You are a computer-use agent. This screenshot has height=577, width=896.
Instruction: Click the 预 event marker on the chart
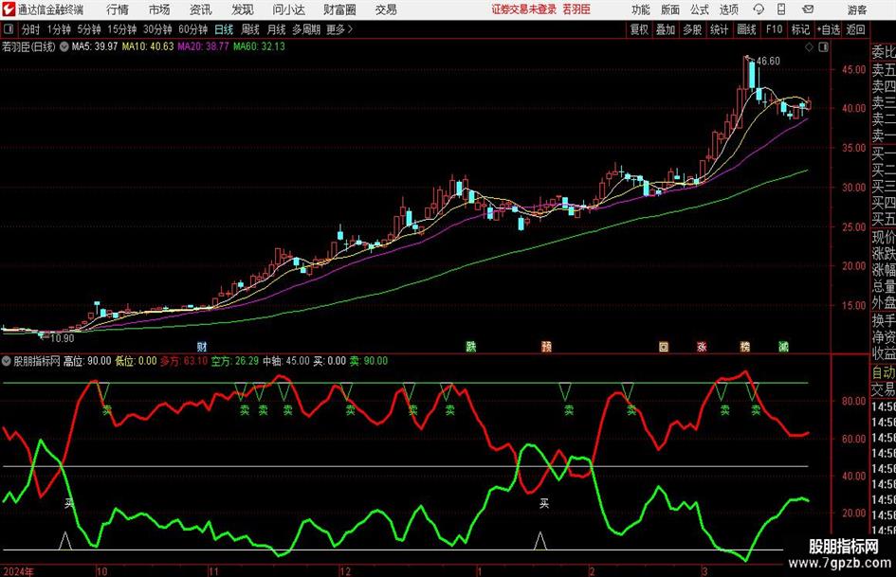tap(546, 347)
